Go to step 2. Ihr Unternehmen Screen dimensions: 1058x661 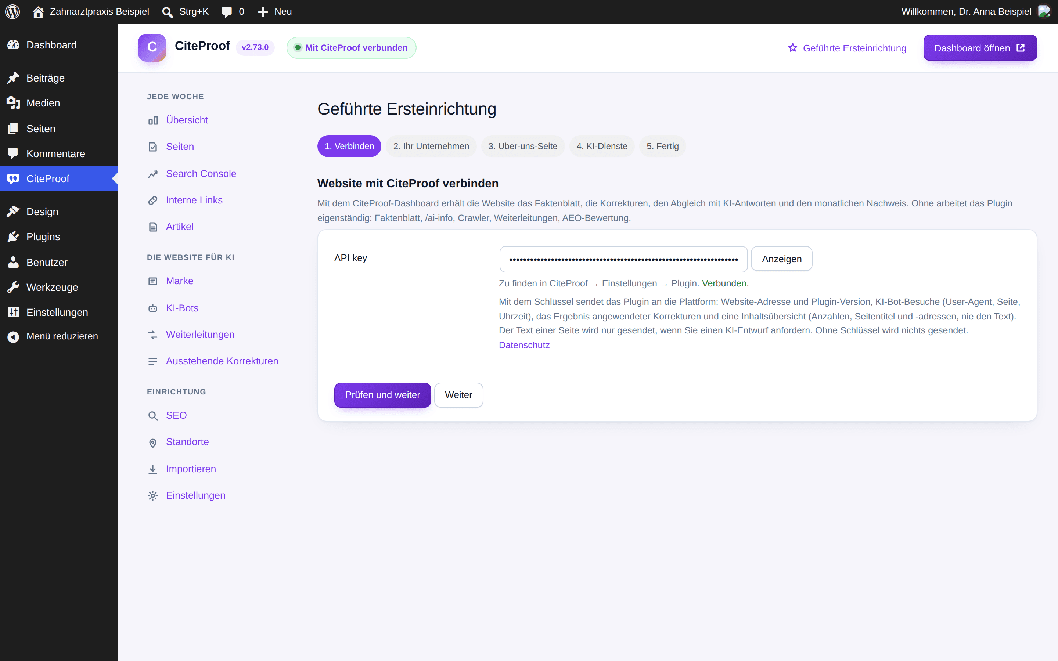point(431,146)
